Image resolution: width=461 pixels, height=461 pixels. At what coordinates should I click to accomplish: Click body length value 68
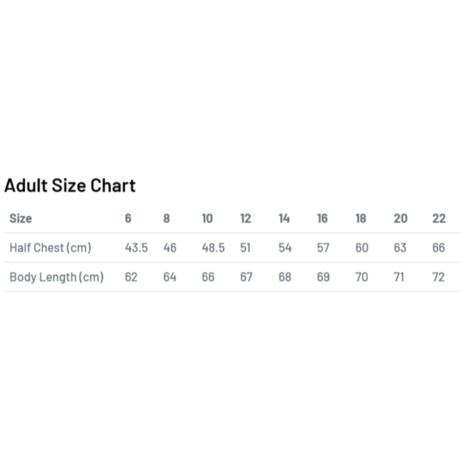[285, 277]
